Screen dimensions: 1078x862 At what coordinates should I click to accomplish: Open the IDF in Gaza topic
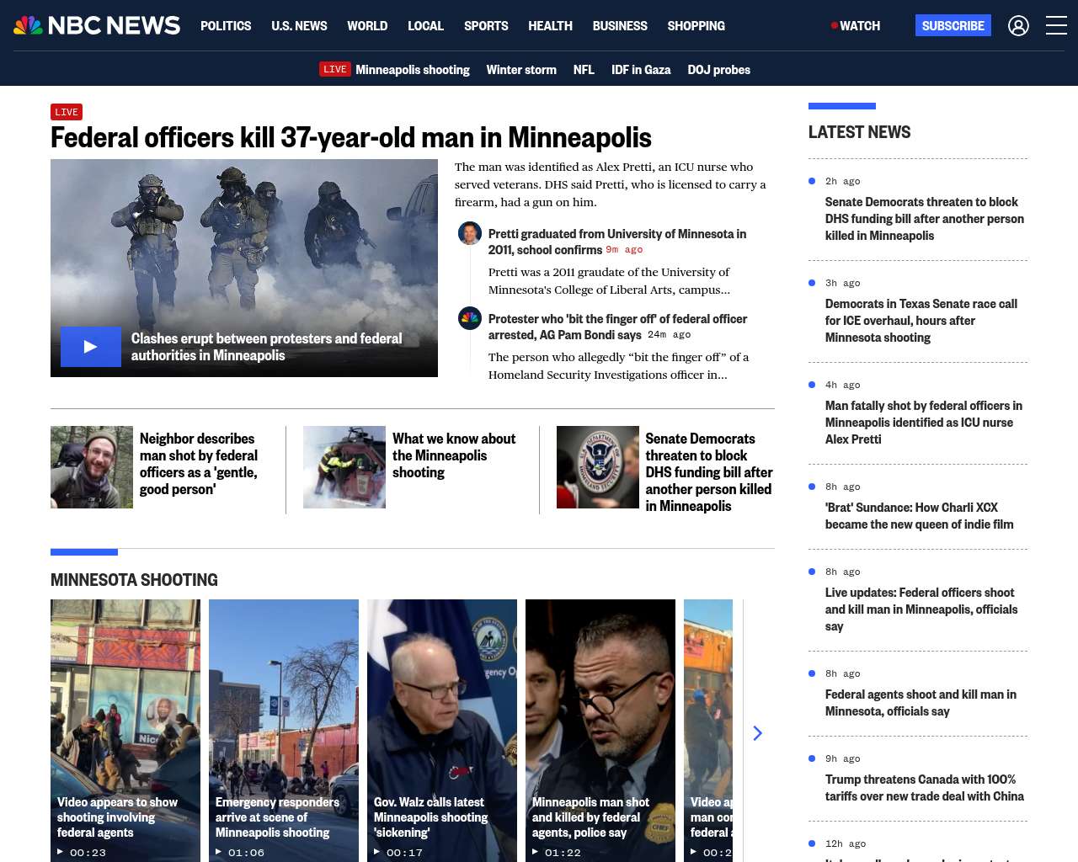point(641,69)
